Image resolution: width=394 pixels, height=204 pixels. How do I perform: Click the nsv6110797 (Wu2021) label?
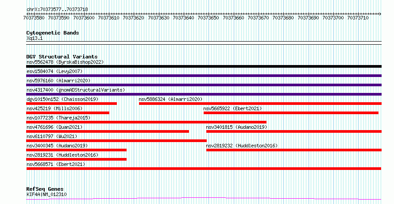tap(52, 136)
